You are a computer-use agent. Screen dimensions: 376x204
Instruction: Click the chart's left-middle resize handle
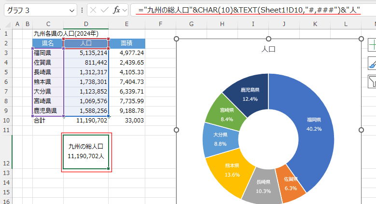click(176, 130)
